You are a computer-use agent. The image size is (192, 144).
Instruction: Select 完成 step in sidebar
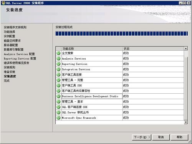pyautogui.click(x=7, y=81)
